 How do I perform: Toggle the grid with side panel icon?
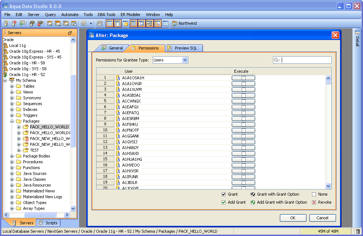[118, 23]
